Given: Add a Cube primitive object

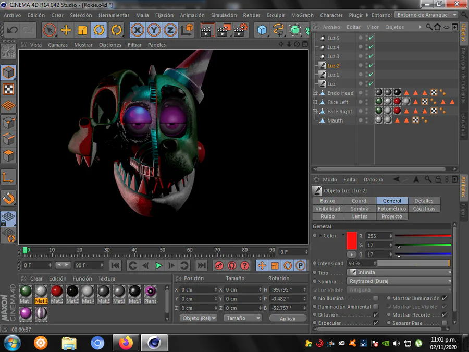Looking at the screenshot, I should tap(262, 30).
